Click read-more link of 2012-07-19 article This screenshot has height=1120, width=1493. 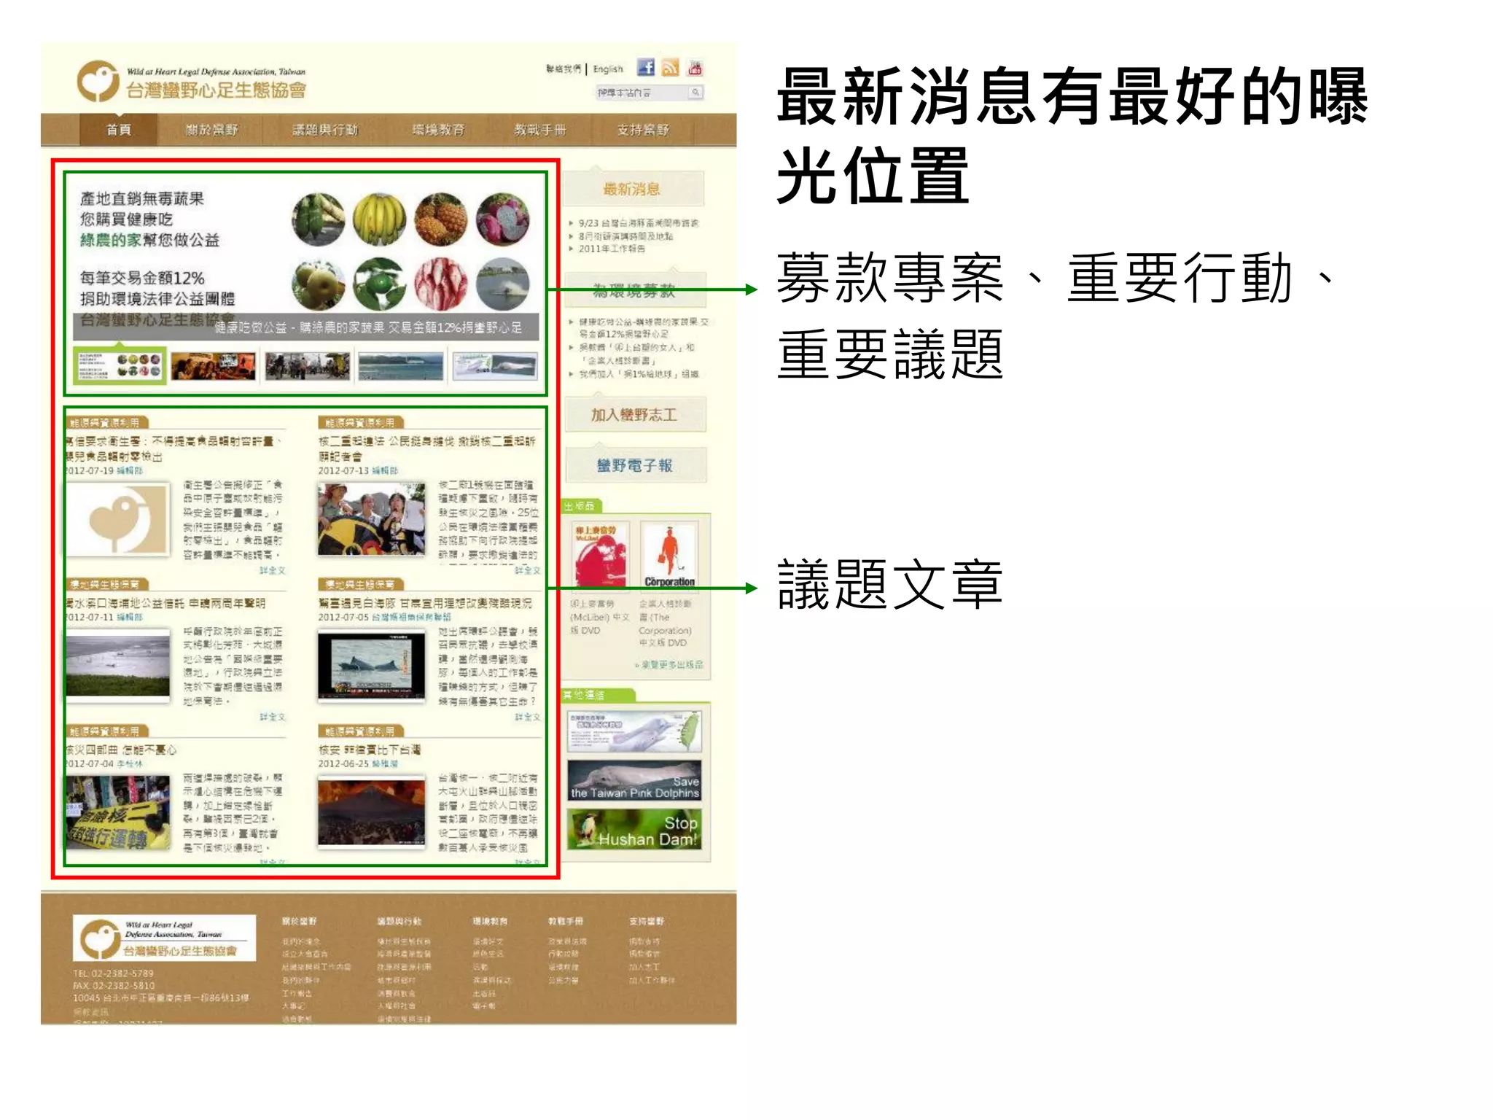pos(273,570)
